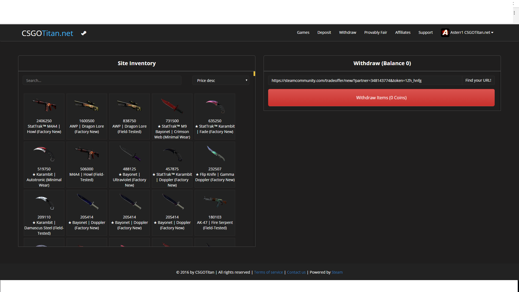This screenshot has width=519, height=292.
Task: Pick the M9 Bayonet Crimson Web item
Action: tap(172, 116)
